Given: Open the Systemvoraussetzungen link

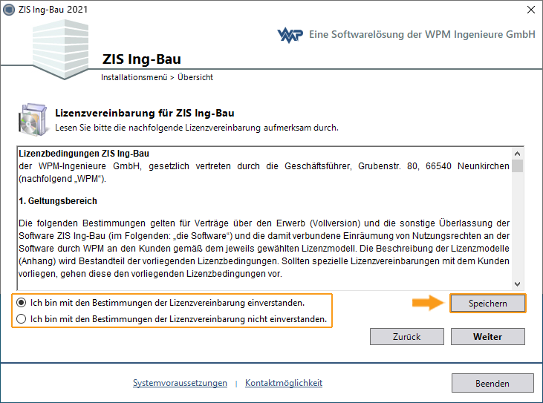Looking at the screenshot, I should click(x=180, y=383).
